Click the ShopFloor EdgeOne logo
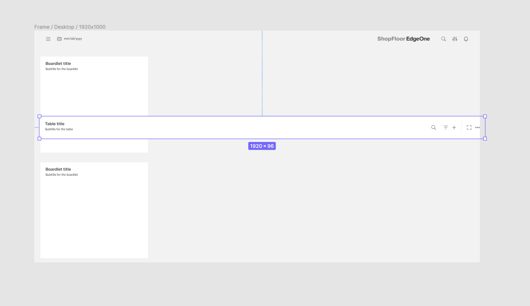The width and height of the screenshot is (530, 306). (x=403, y=39)
